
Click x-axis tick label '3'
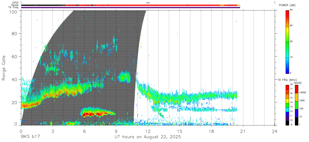(53, 131)
